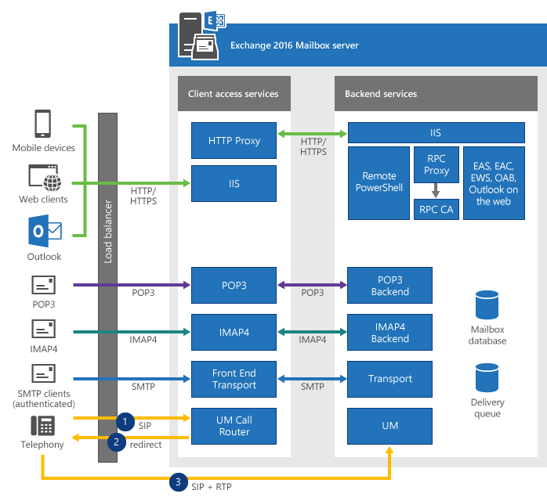This screenshot has width=547, height=501.
Task: Select the Telephony desk phone icon
Action: (x=43, y=426)
